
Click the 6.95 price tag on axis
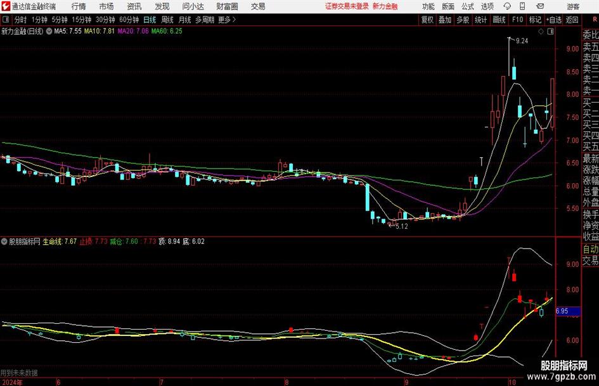pyautogui.click(x=568, y=311)
